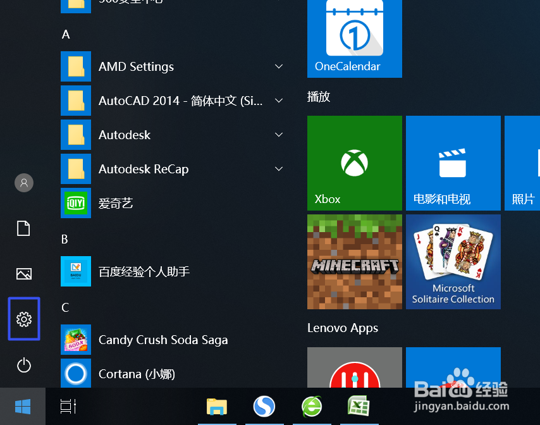This screenshot has height=425, width=540.
Task: Expand the Autodesk ReCap folder chevron
Action: pyautogui.click(x=279, y=168)
